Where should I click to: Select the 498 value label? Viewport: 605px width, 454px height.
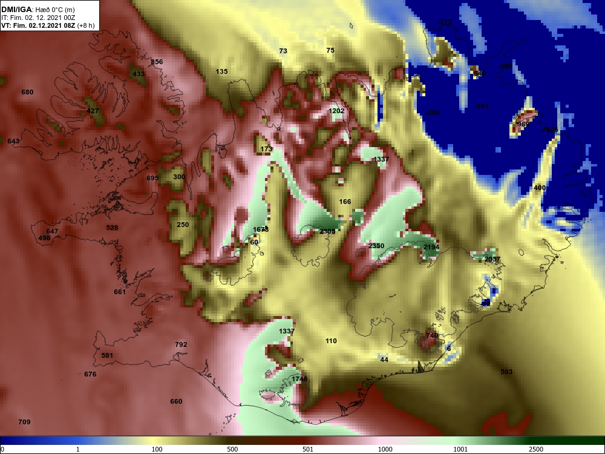tap(44, 238)
